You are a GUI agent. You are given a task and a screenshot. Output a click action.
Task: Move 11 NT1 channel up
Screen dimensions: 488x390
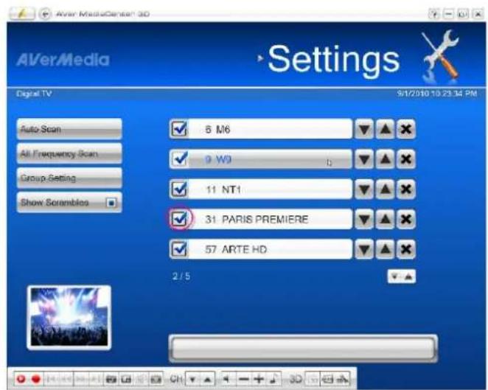(386, 189)
